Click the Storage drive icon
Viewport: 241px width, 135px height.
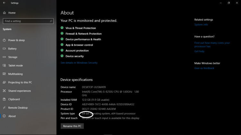(4, 57)
